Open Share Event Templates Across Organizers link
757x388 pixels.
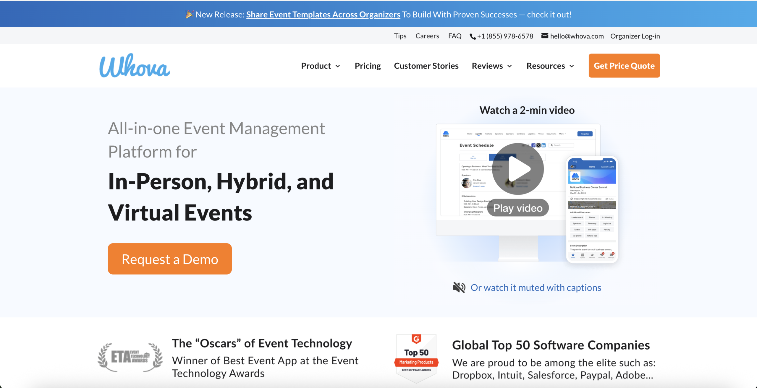pyautogui.click(x=323, y=14)
